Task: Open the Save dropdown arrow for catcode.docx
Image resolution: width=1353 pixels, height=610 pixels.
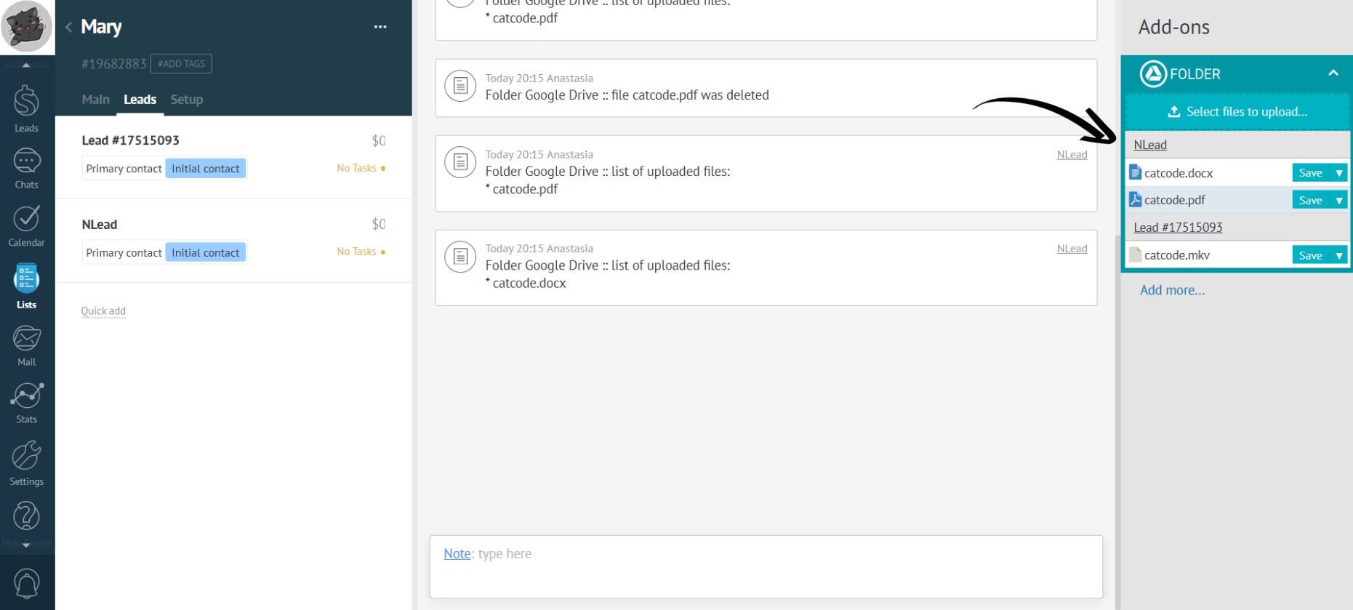Action: tap(1339, 173)
